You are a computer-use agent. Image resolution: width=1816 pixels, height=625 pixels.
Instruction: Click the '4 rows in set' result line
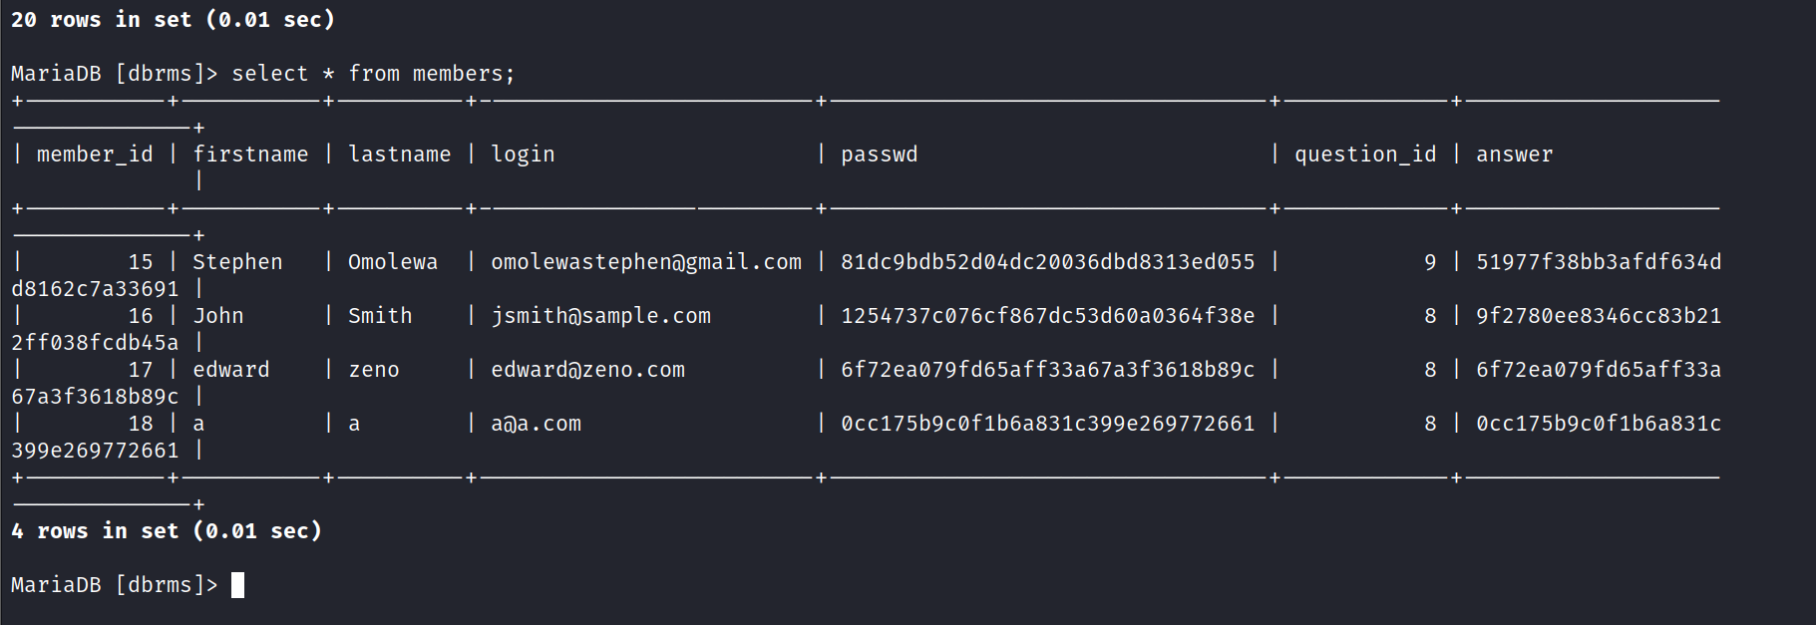coord(167,531)
